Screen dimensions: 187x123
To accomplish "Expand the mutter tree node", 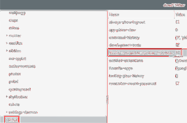I will click(7, 35).
